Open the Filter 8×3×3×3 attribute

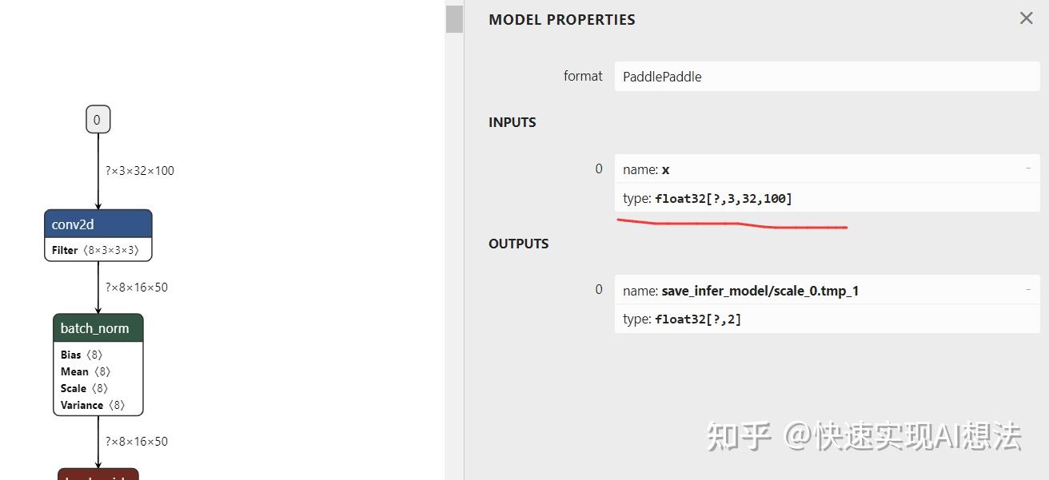pos(95,250)
